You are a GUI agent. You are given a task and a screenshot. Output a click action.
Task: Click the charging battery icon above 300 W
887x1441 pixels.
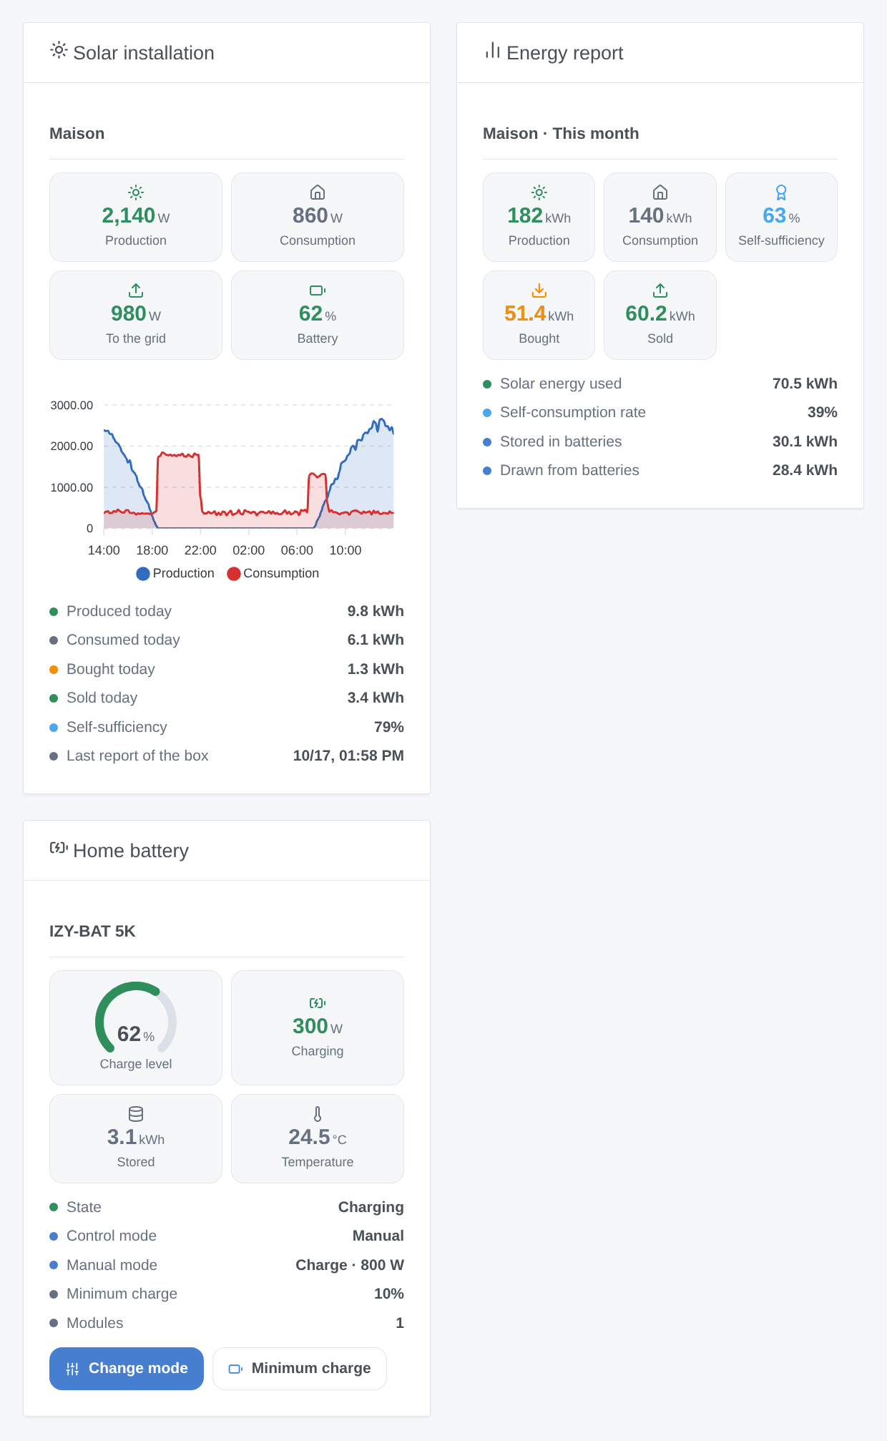(x=318, y=1003)
